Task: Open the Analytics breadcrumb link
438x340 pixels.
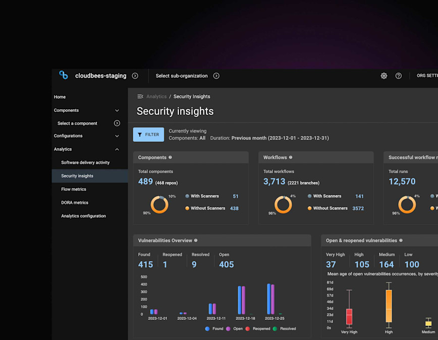Action: (x=156, y=96)
